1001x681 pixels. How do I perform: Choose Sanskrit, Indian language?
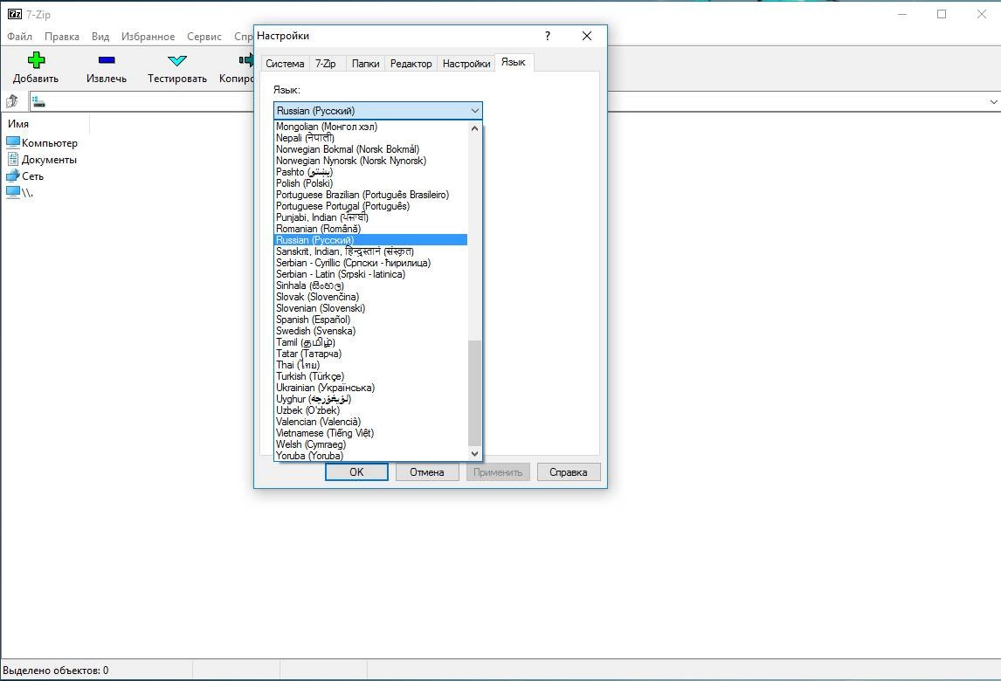click(370, 251)
